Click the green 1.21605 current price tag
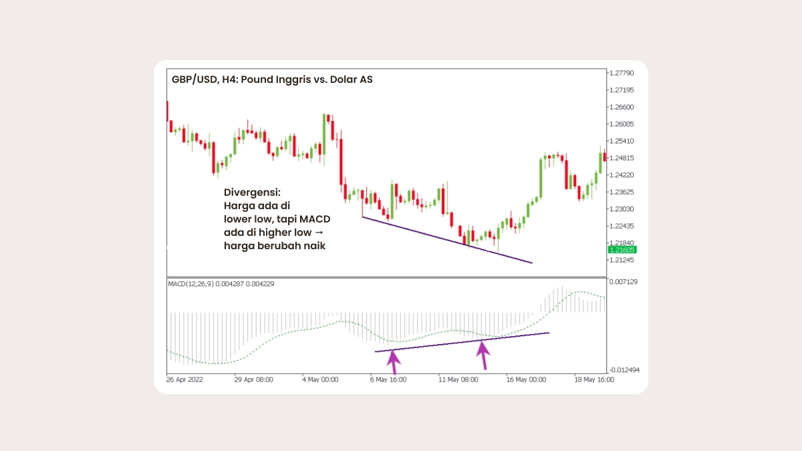802x451 pixels. (622, 250)
